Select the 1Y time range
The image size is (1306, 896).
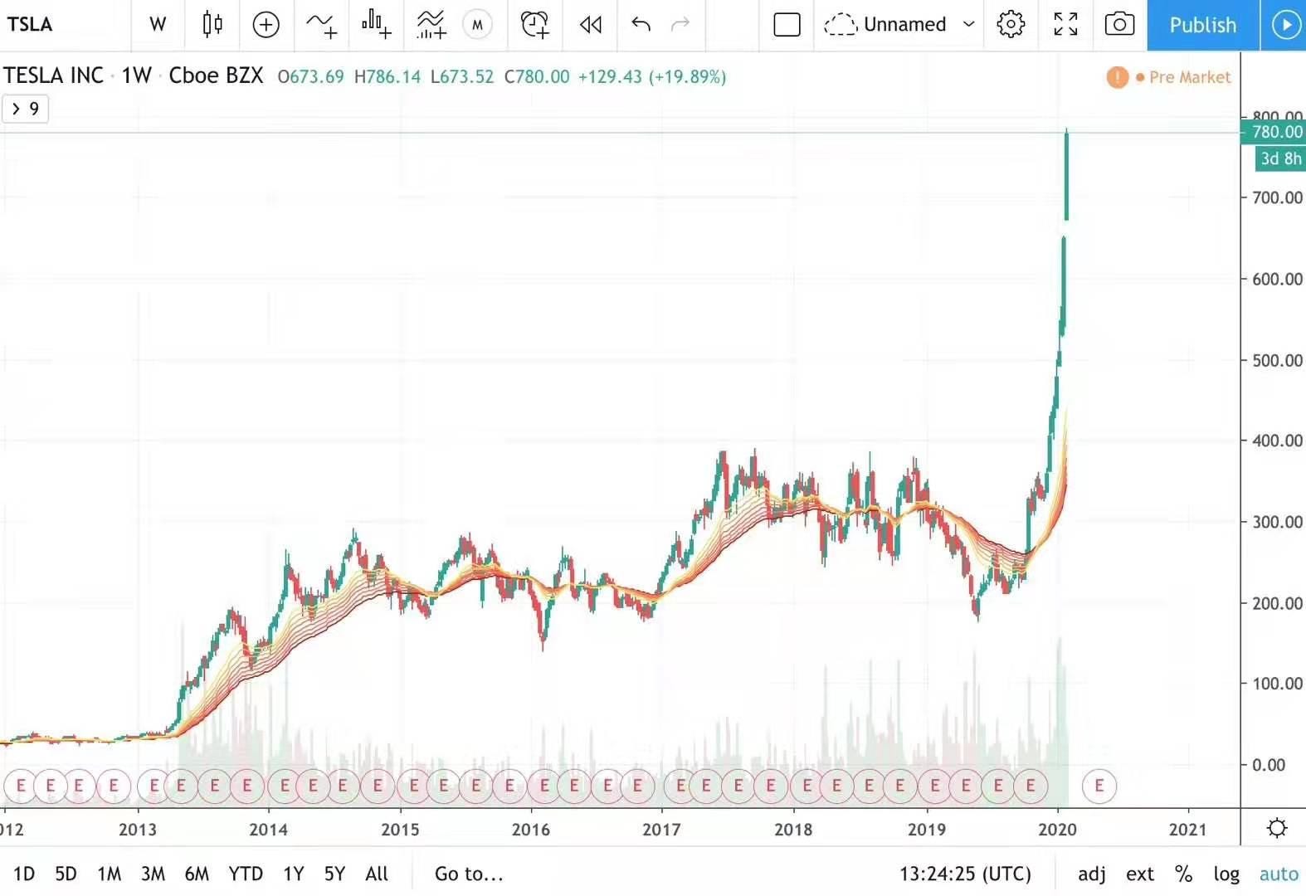[x=293, y=874]
